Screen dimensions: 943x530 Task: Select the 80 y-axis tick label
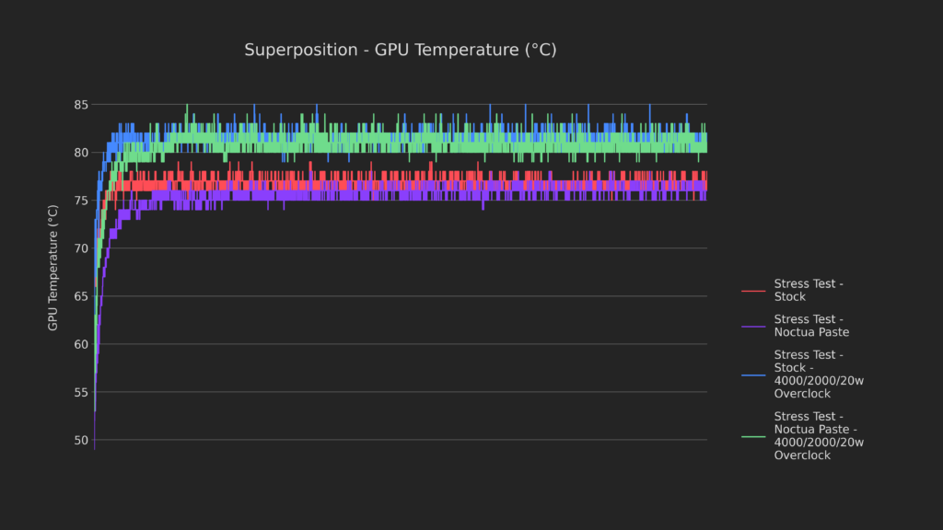80,153
